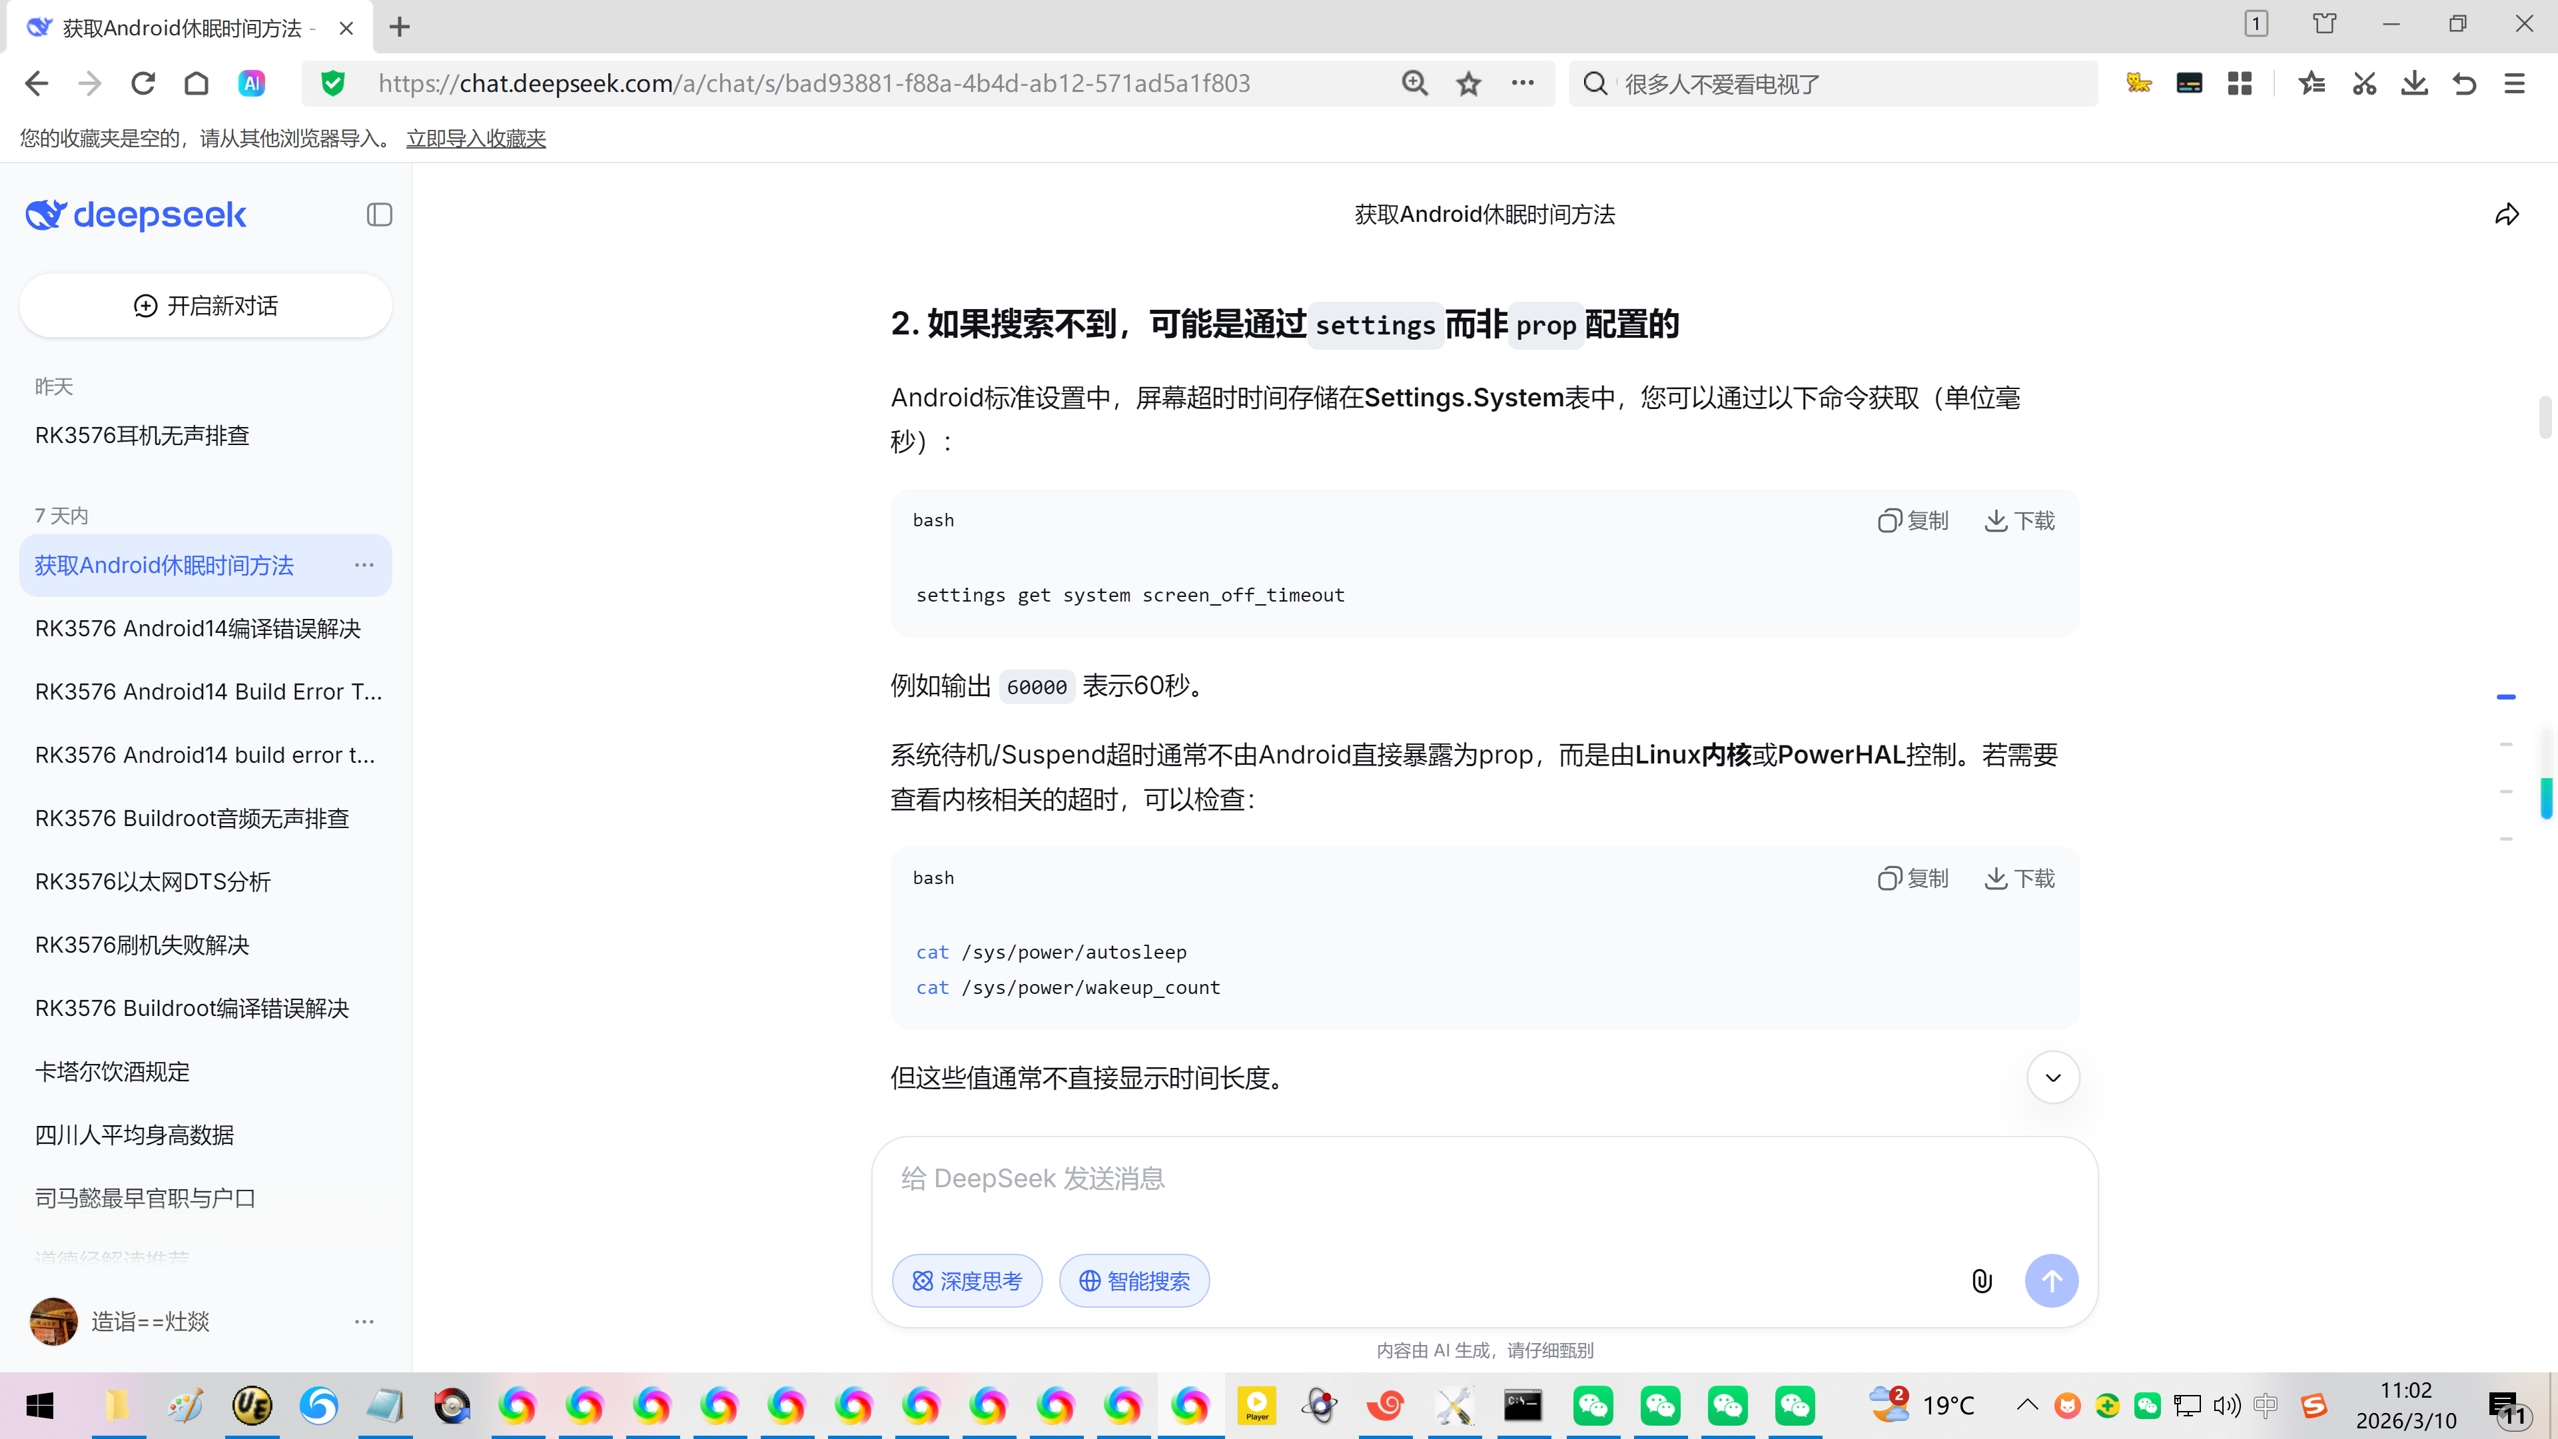Open options for 获取Android休眠时间方法 chat

364,565
